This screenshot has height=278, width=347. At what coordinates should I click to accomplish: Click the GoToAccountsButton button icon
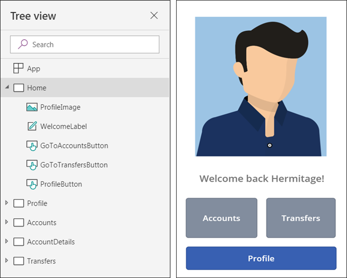32,146
